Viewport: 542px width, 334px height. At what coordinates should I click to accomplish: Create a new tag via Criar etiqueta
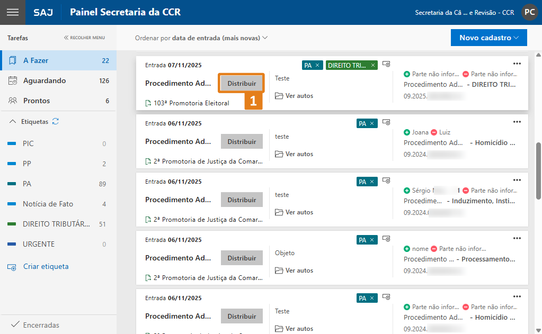(x=46, y=267)
